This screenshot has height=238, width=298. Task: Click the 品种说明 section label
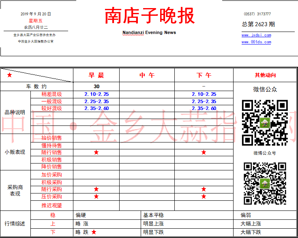[x=15, y=113]
